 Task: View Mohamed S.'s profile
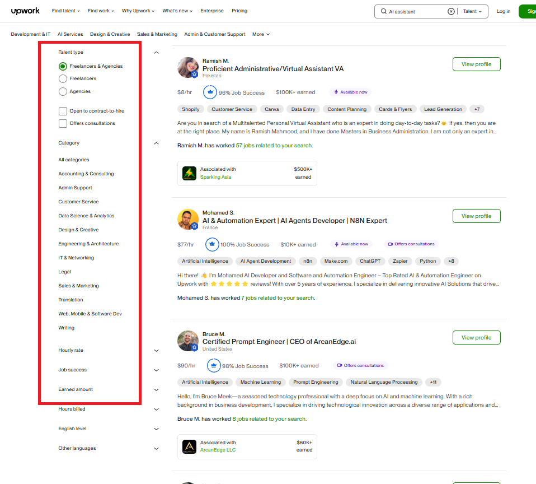pyautogui.click(x=476, y=216)
